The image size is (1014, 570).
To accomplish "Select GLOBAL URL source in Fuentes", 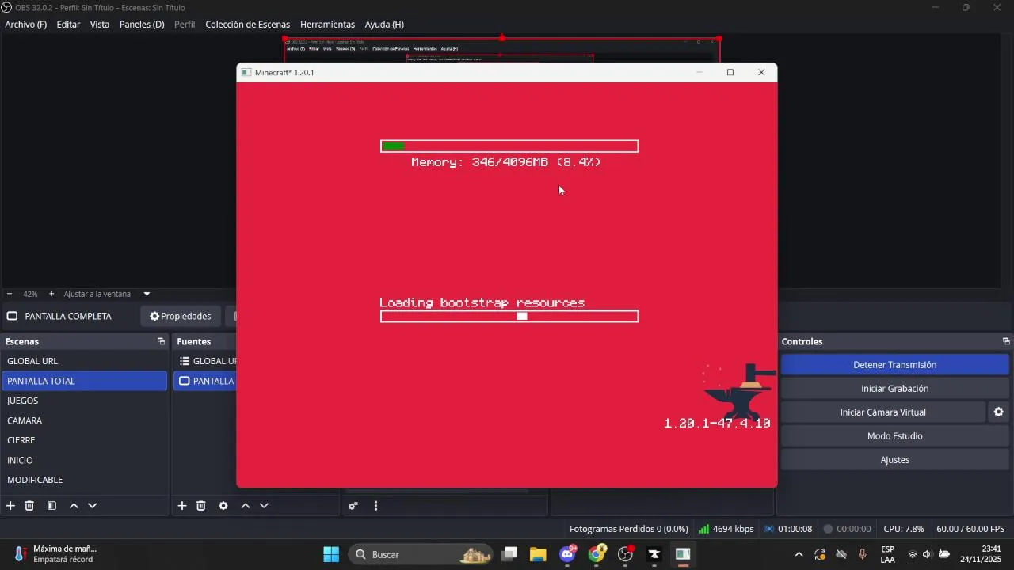I will click(x=206, y=361).
